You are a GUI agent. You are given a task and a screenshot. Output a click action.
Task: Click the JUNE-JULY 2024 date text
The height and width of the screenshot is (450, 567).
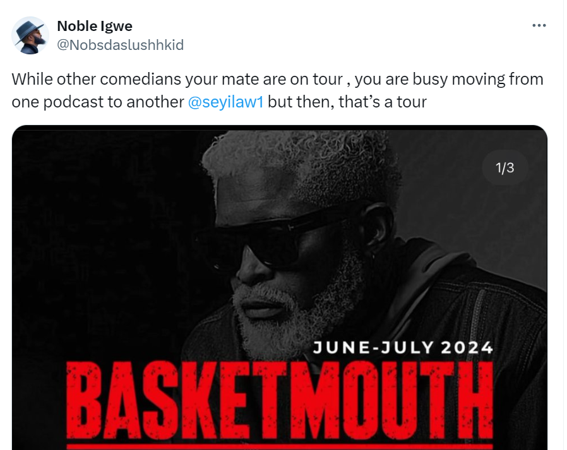(403, 347)
